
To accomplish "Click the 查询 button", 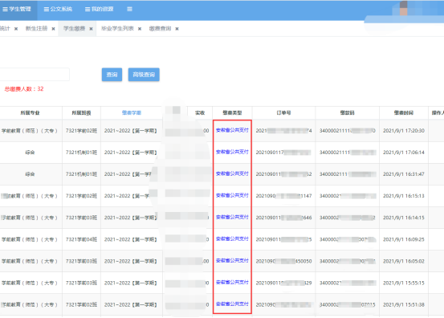I will tap(112, 75).
